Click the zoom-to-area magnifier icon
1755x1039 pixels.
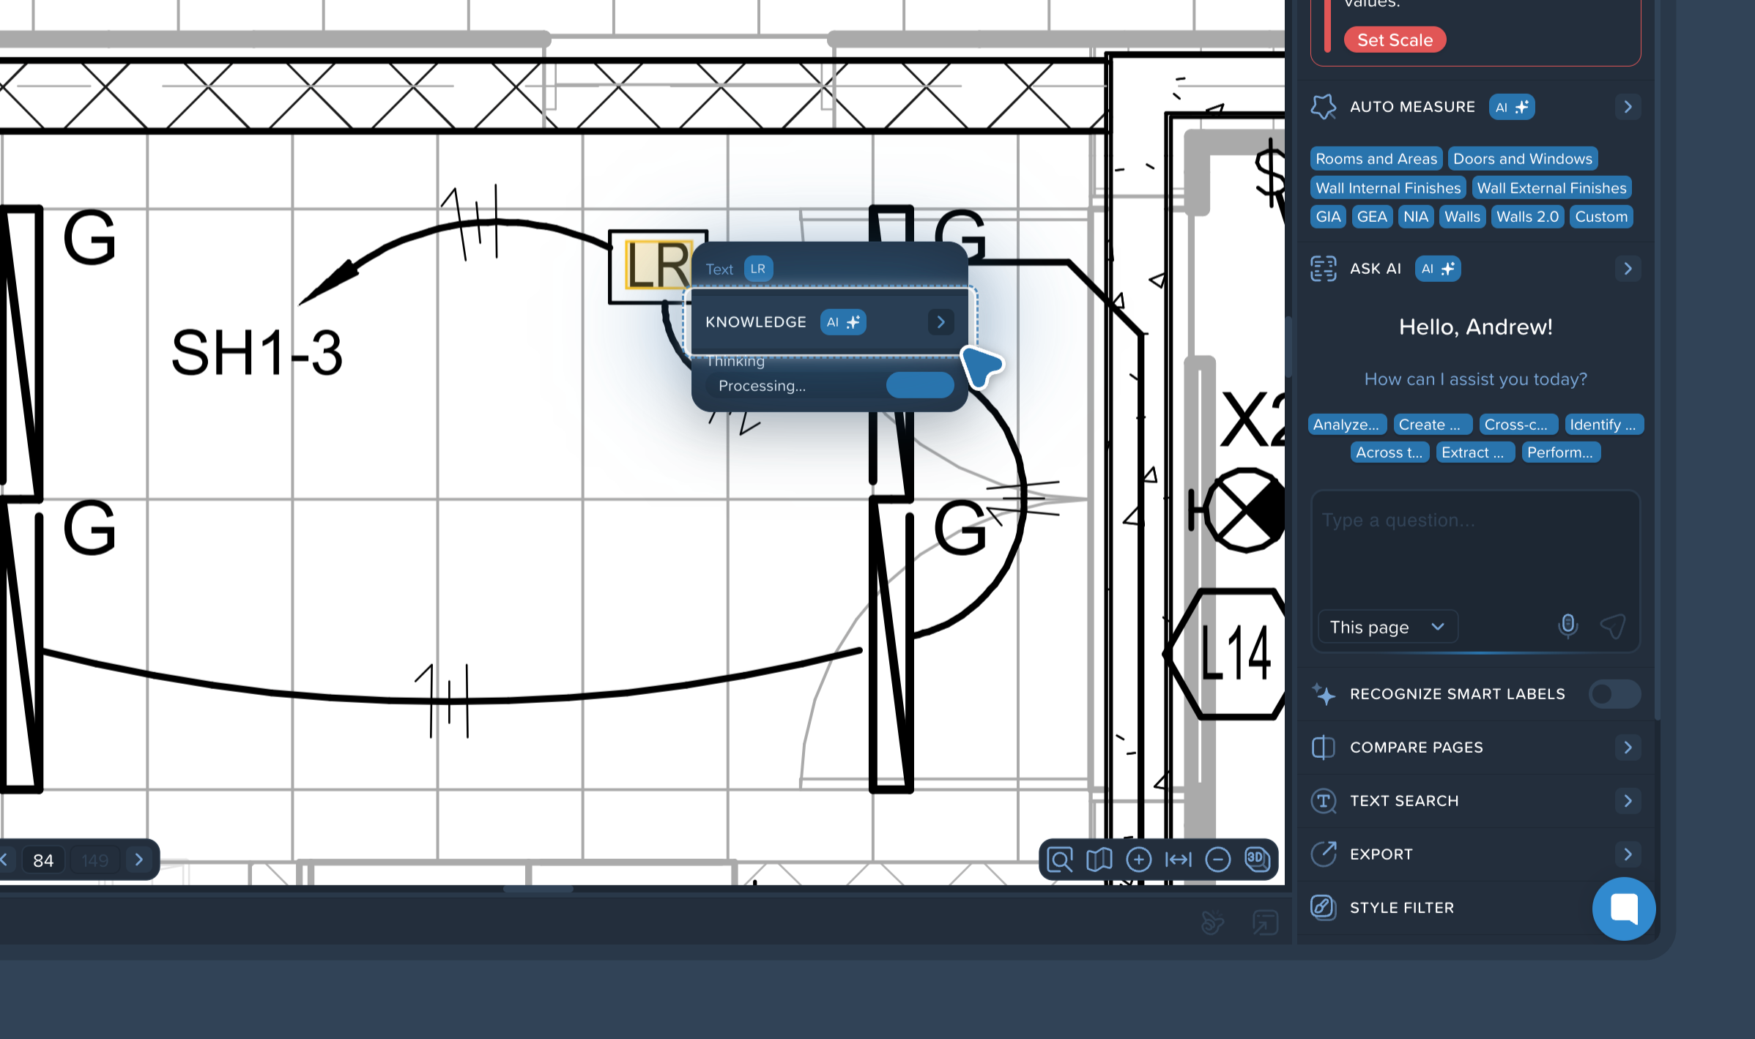(1060, 859)
